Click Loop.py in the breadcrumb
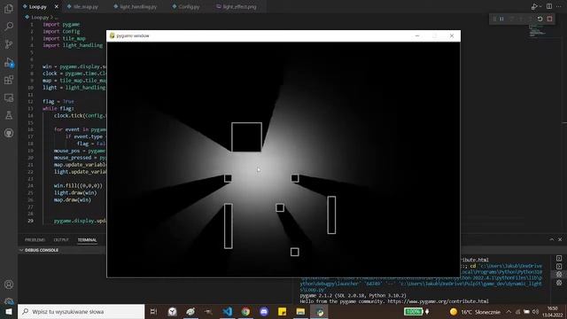Screen dimensions: 567x319 point(40,17)
